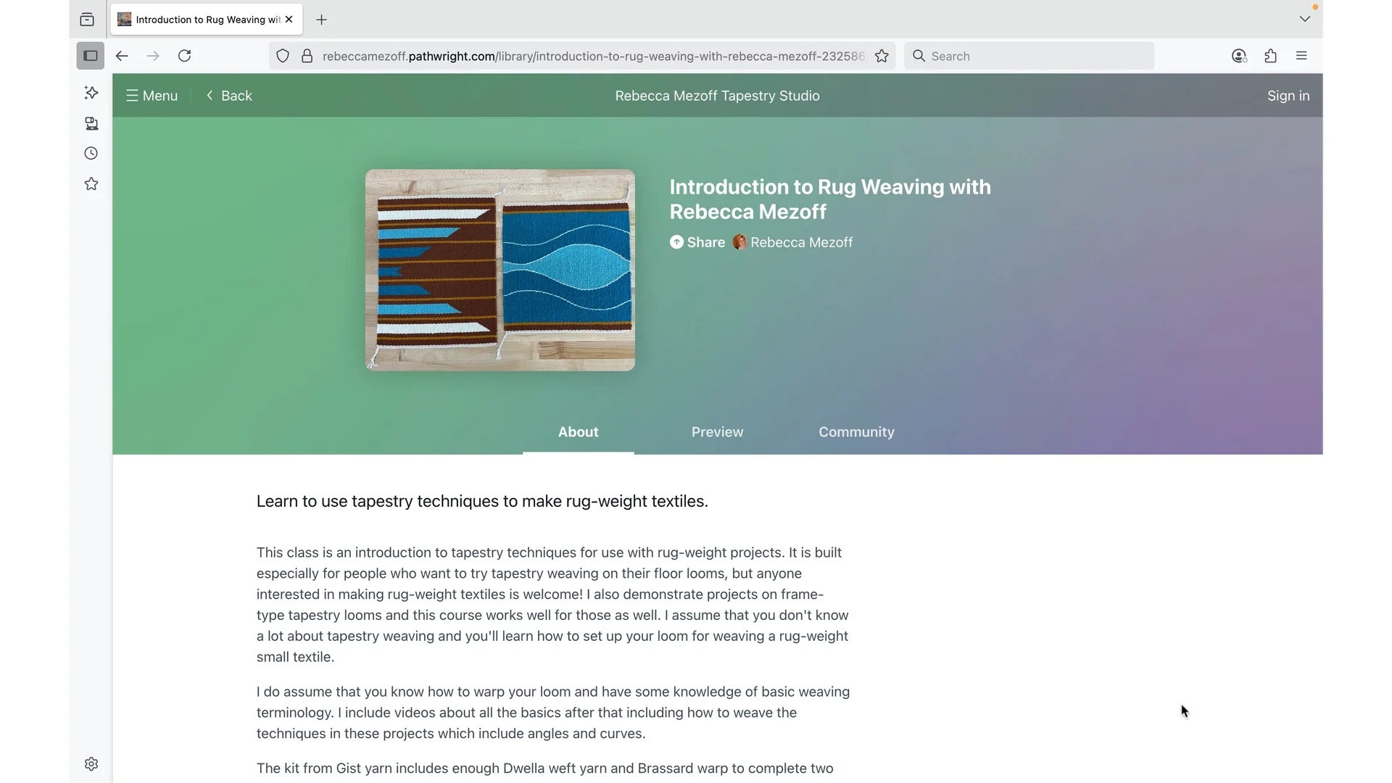
Task: Open browsing history in the sidebar
Action: [91, 154]
